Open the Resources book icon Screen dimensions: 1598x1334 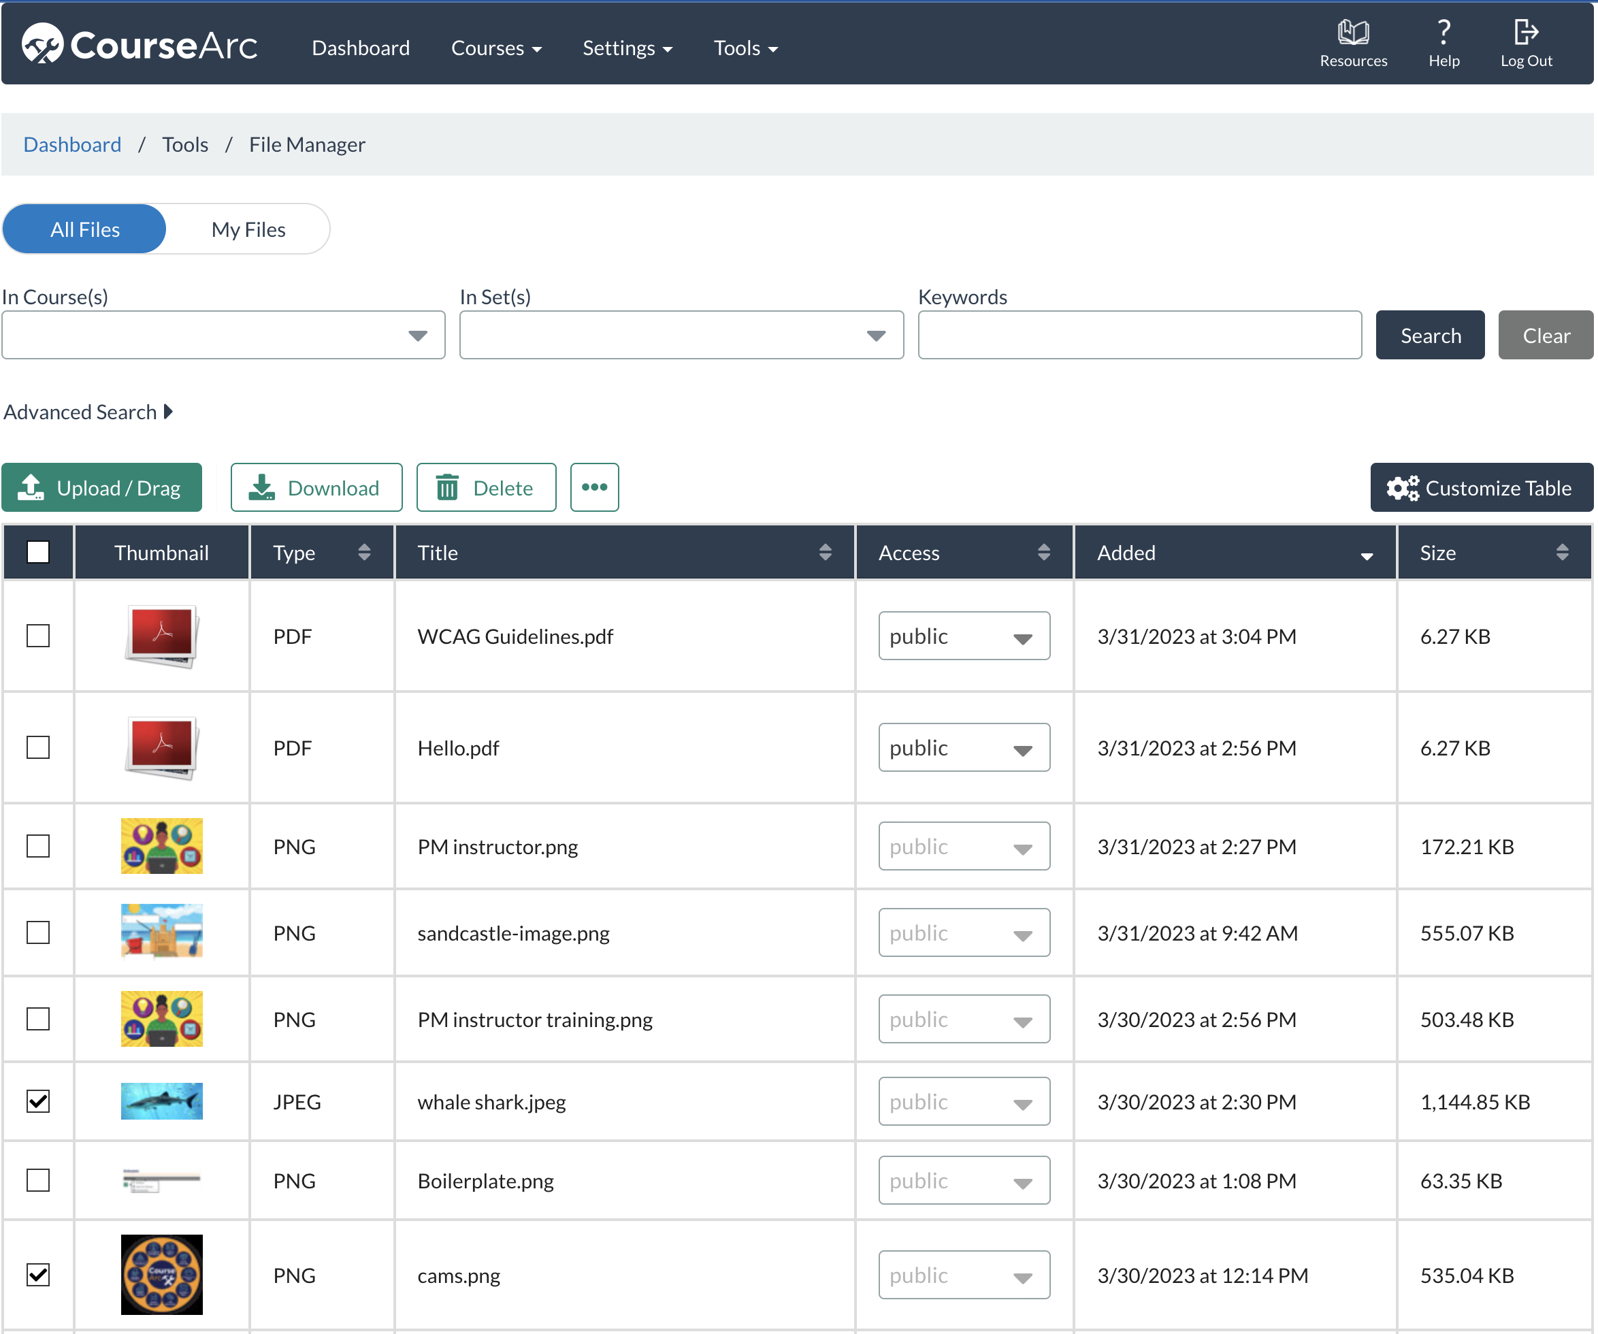click(x=1353, y=33)
